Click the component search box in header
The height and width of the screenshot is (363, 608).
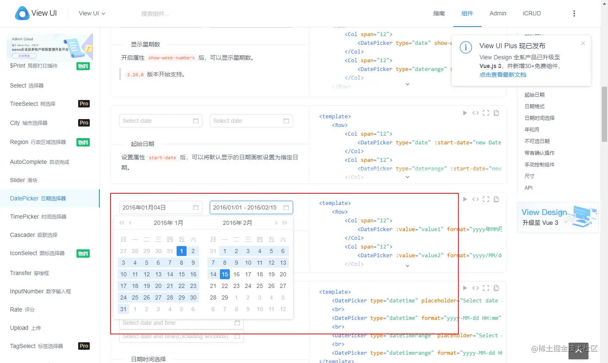click(155, 14)
